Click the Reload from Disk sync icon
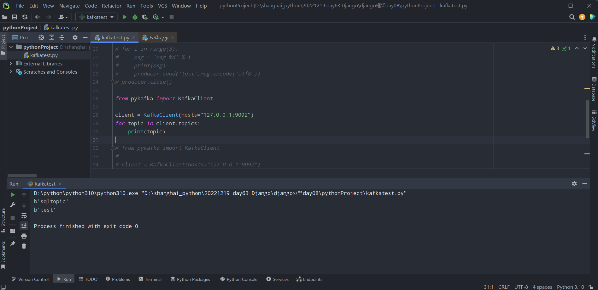 25,17
